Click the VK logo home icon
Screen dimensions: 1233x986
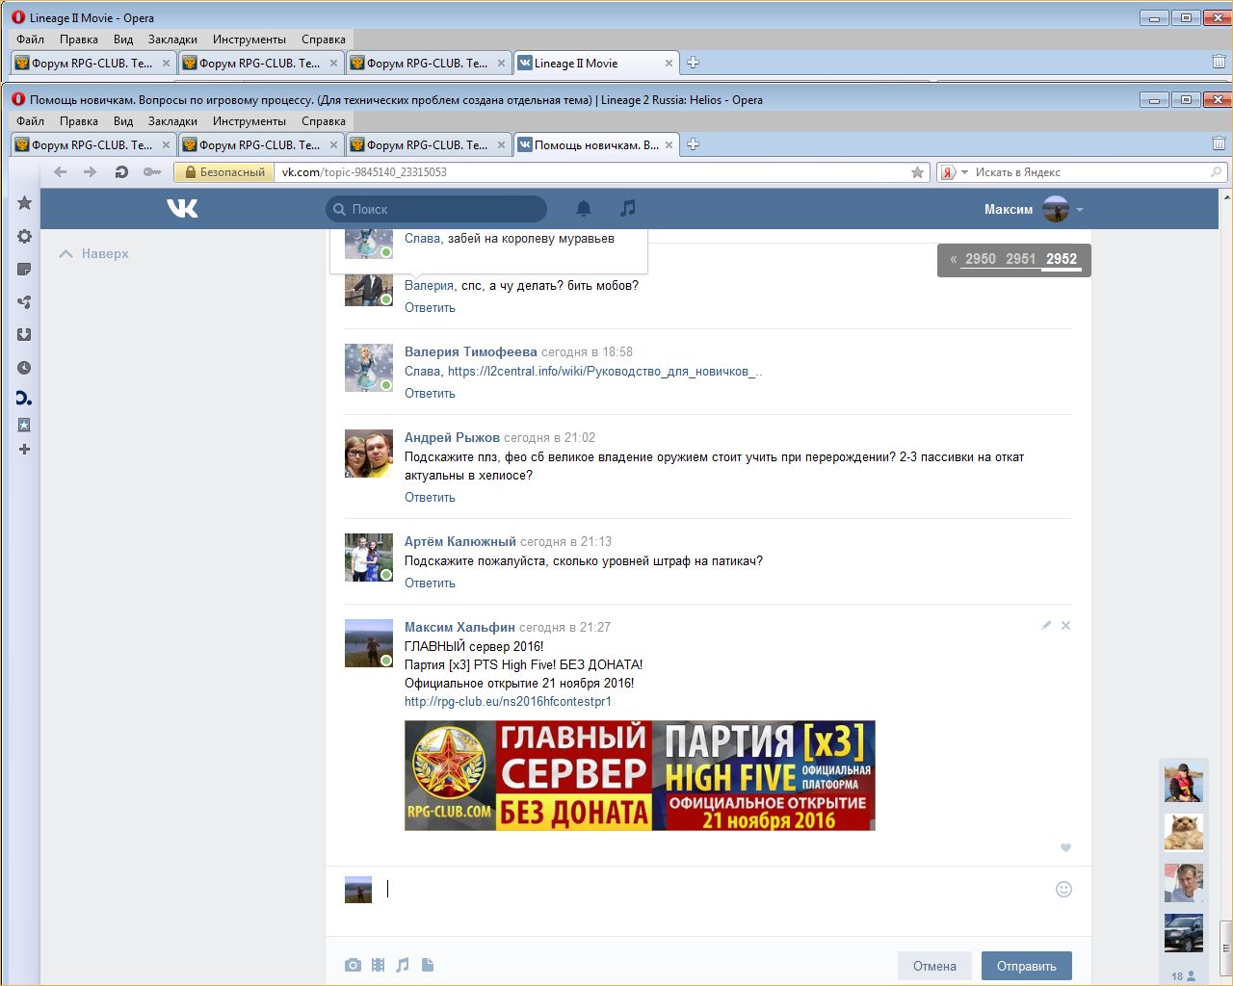pos(182,208)
